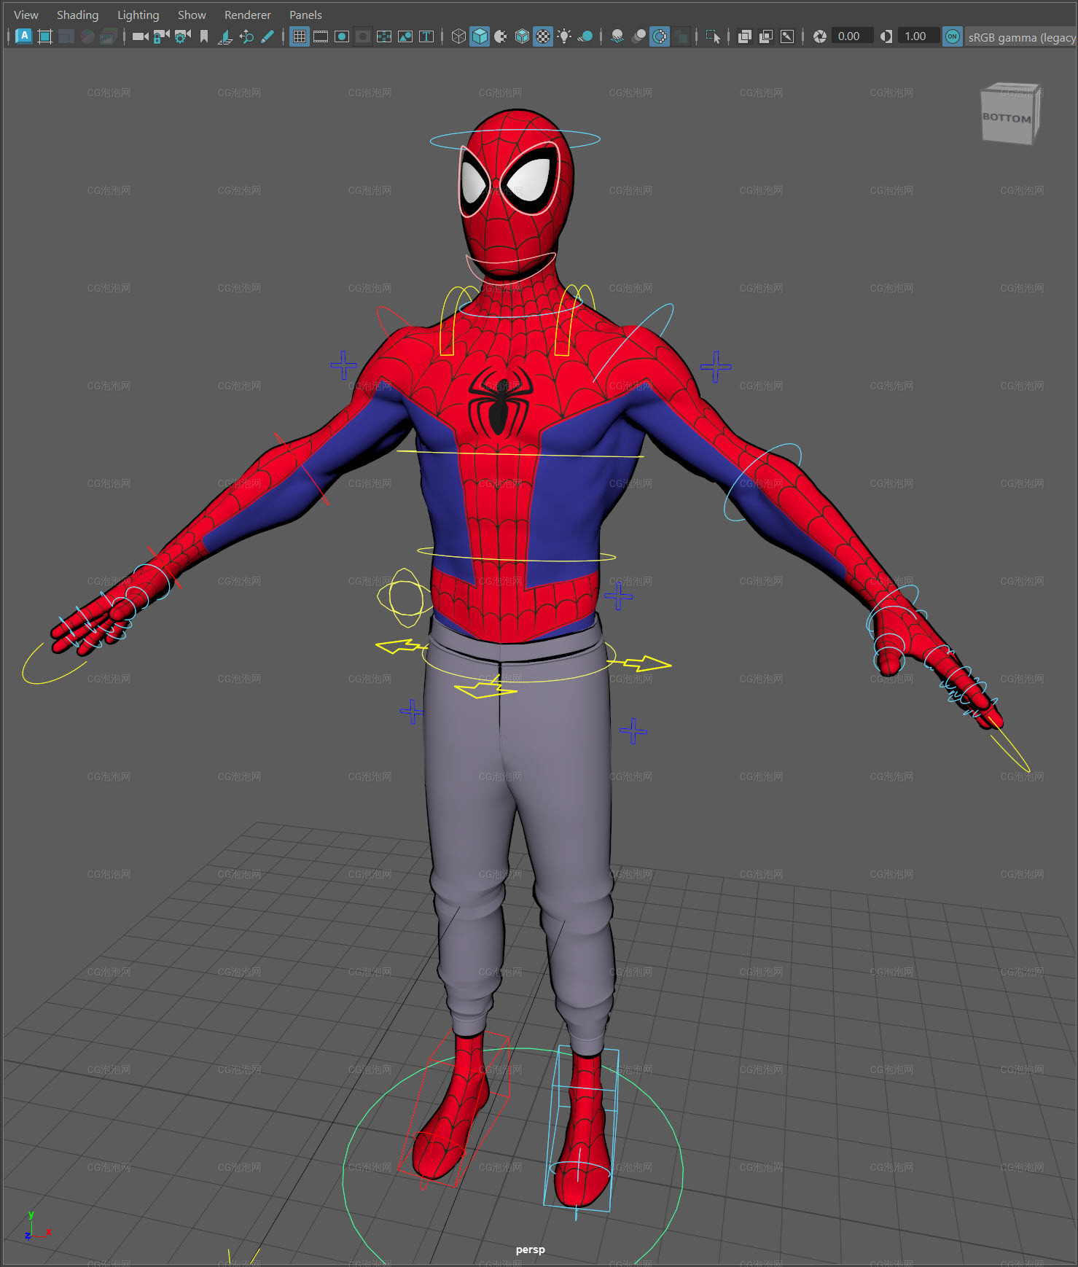Click the BOTTOM face of View Cube

click(x=1007, y=117)
